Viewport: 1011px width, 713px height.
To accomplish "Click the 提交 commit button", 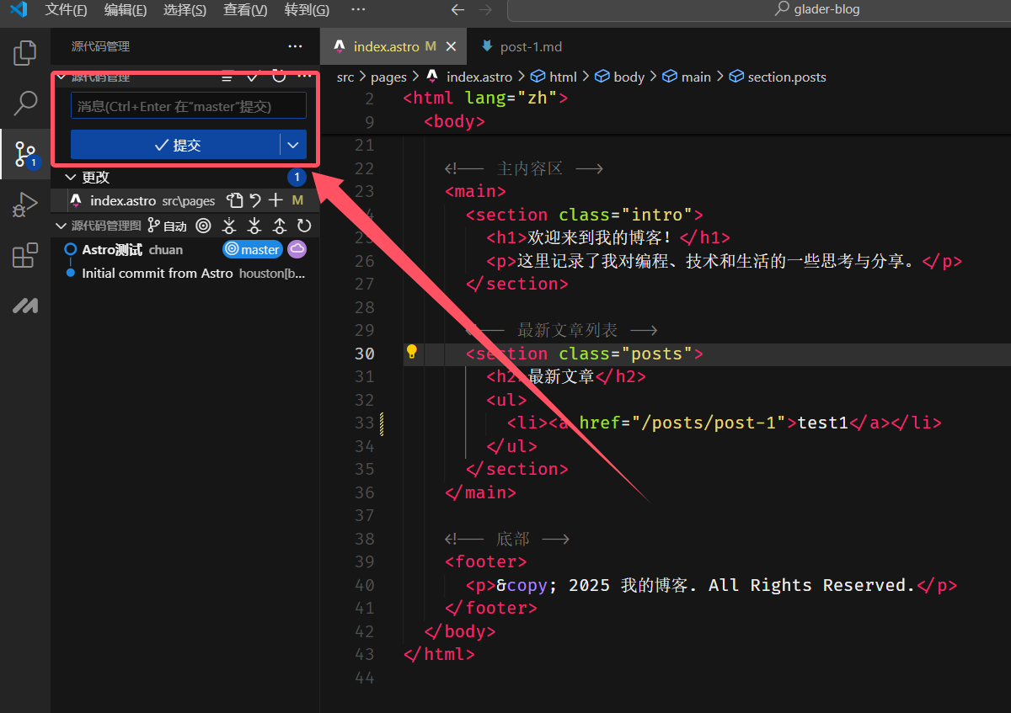I will pyautogui.click(x=176, y=145).
